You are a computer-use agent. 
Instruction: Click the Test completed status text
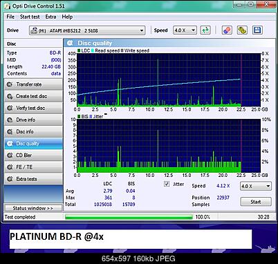(20, 217)
